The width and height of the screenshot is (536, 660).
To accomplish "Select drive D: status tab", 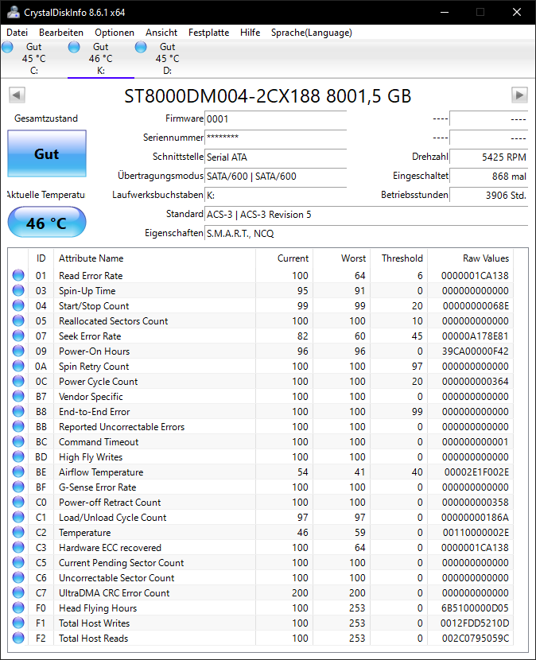I will pyautogui.click(x=168, y=59).
